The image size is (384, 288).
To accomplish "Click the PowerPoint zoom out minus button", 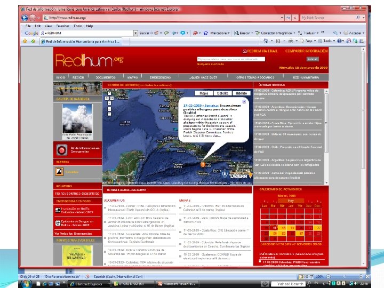I will (329, 276).
